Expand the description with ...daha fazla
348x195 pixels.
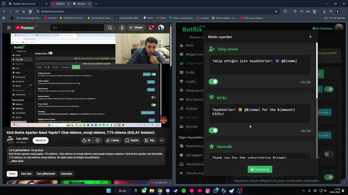click(x=16, y=161)
